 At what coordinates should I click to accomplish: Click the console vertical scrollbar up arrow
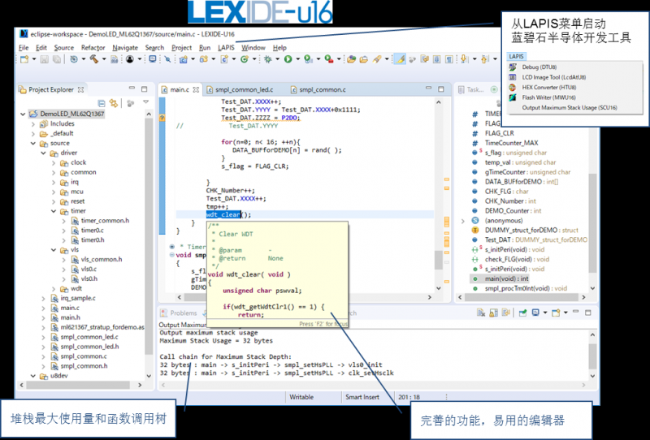pos(593,334)
